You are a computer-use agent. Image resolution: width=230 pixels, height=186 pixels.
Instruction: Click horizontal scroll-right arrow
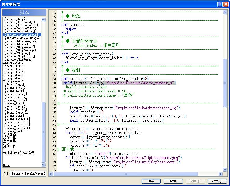pyautogui.click(x=220, y=174)
